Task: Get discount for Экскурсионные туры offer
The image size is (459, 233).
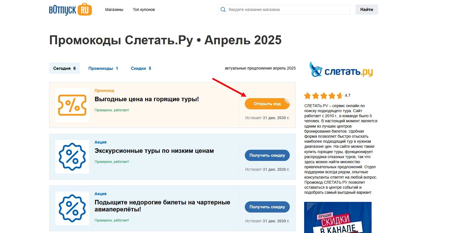Action: [x=267, y=155]
